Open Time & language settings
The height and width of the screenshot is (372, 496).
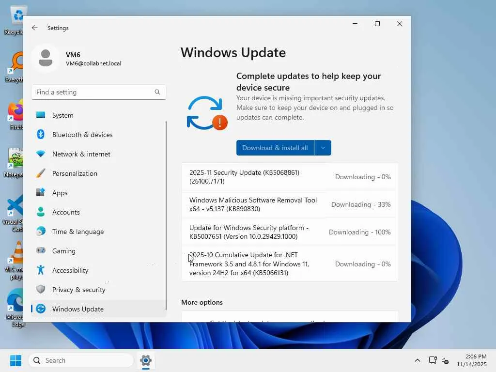click(98, 231)
